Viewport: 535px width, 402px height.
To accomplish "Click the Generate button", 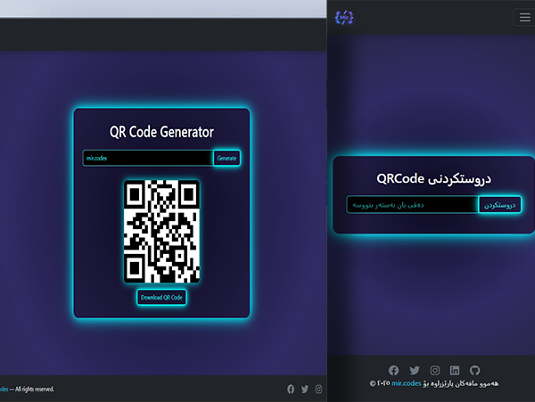I will [x=226, y=158].
